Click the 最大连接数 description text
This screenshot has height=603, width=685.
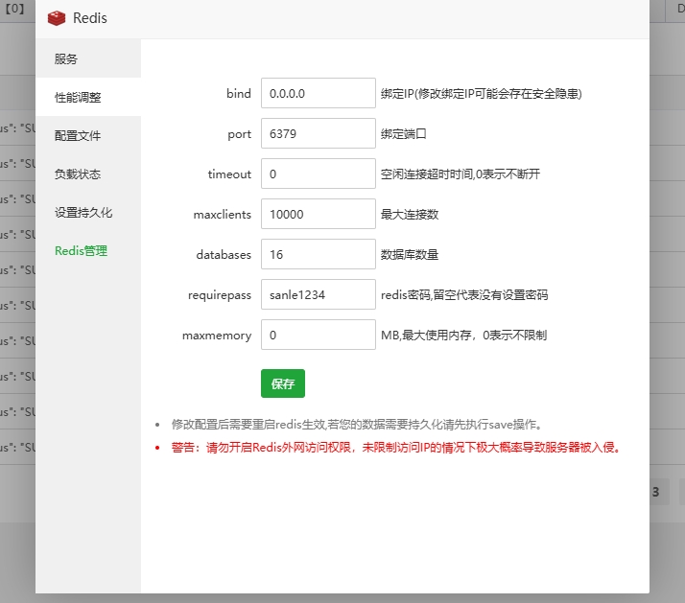coord(410,215)
